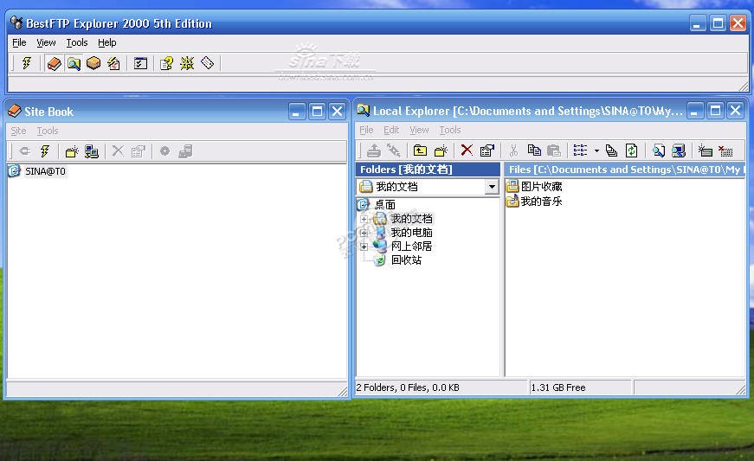Open Tools menu in Site Book window

coord(48,131)
